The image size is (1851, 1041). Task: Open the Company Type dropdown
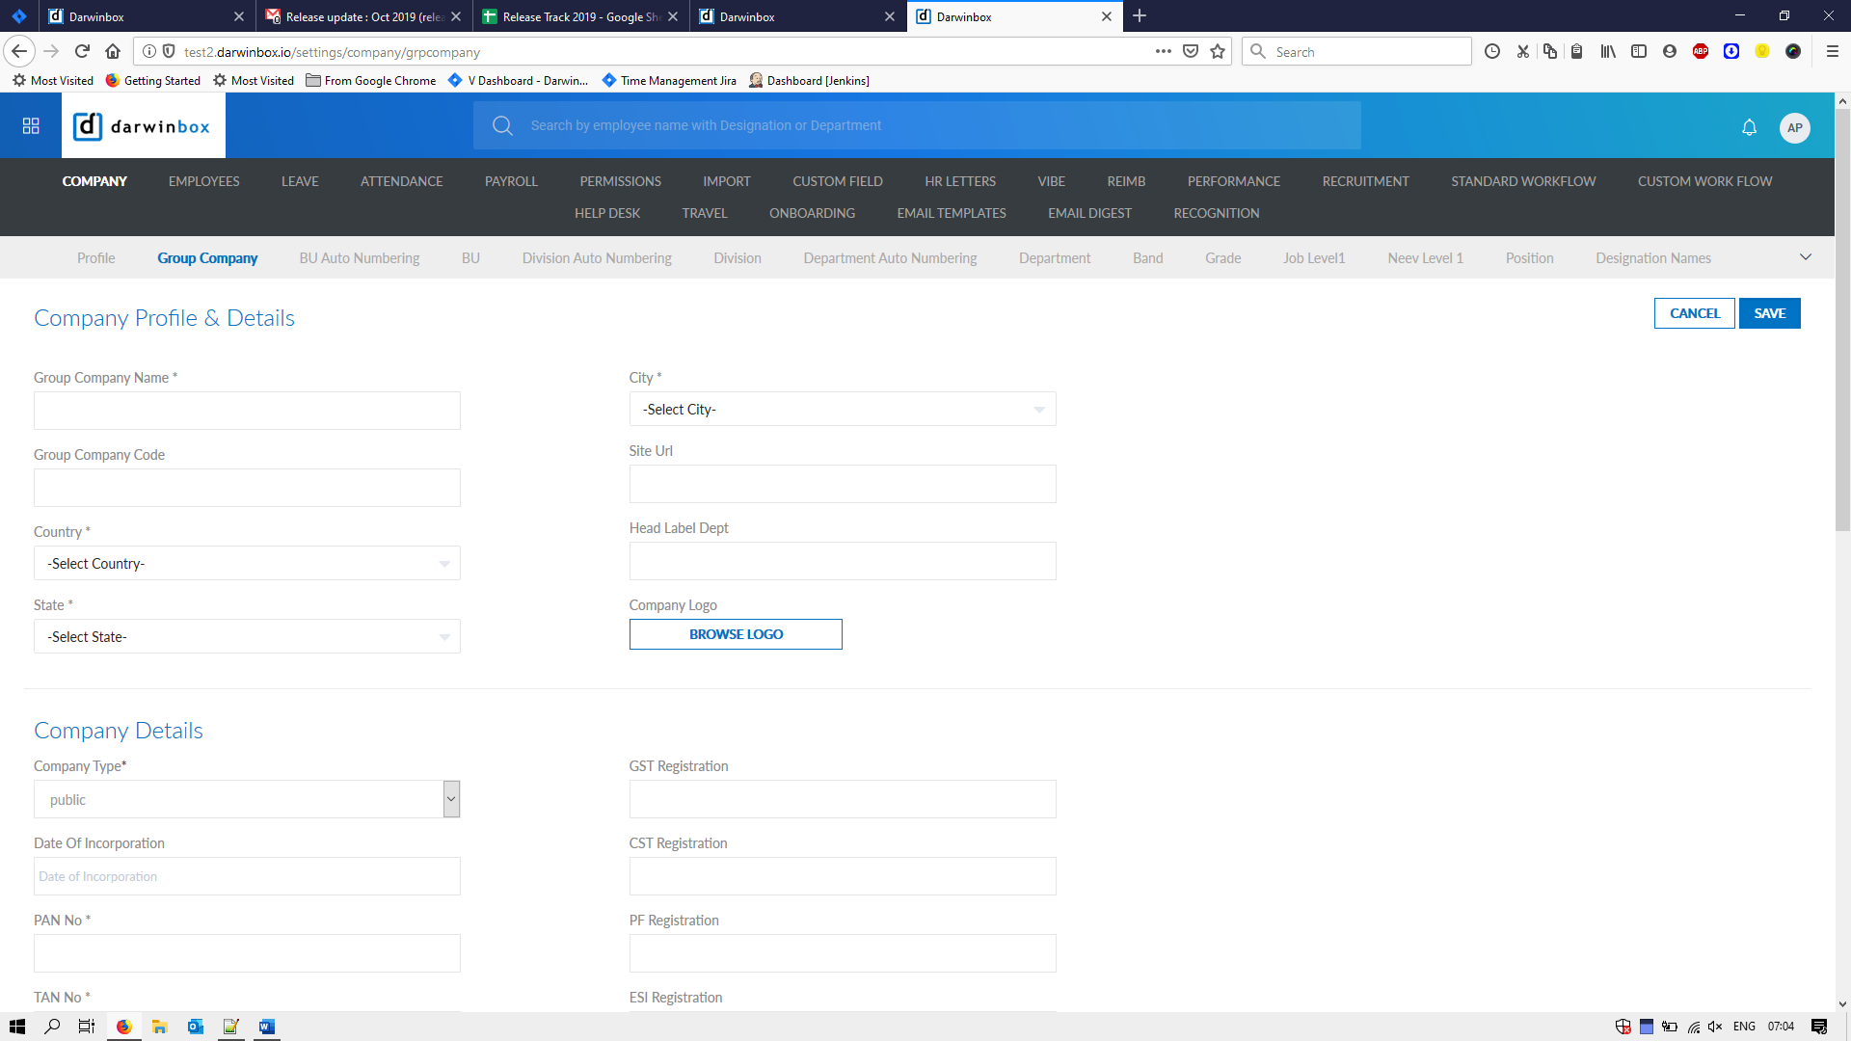pos(247,799)
